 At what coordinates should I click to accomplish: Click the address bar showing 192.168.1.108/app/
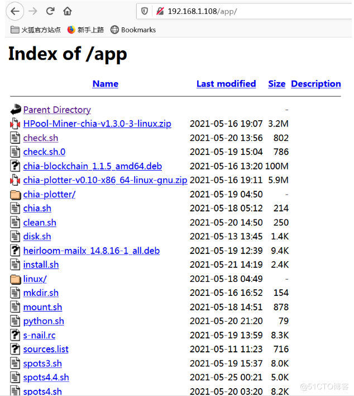[244, 11]
